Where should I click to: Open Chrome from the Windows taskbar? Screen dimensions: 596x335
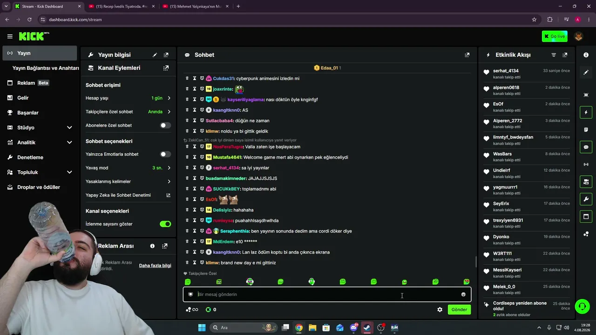[299, 328]
